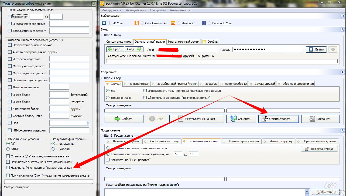Click the filter window progress bar
The width and height of the screenshot is (346, 196).
[49, 182]
